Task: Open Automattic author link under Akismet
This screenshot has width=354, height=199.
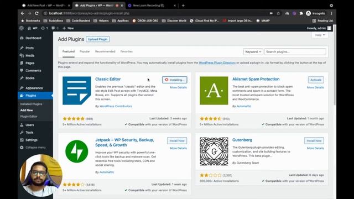Action: [x=243, y=106]
